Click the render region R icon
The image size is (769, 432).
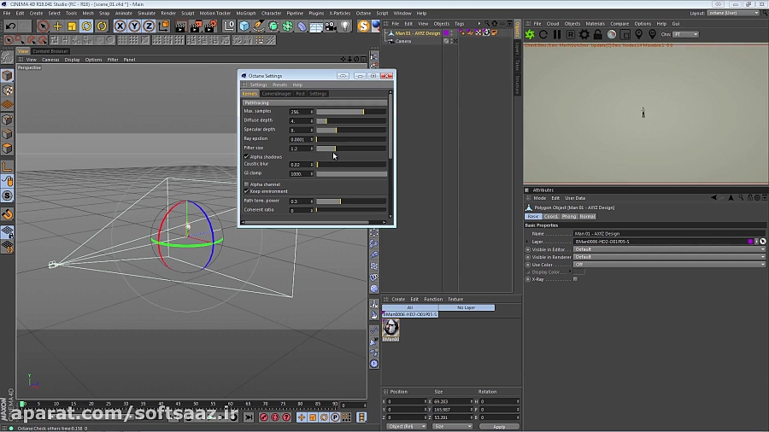tap(571, 34)
